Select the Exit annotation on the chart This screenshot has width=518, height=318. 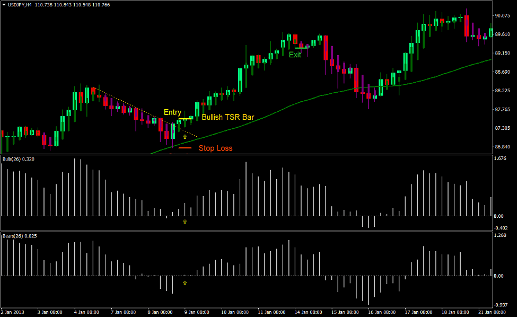[295, 55]
